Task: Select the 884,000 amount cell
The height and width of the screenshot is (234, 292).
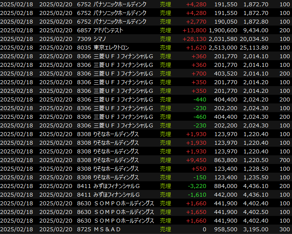Action: [x=226, y=186]
